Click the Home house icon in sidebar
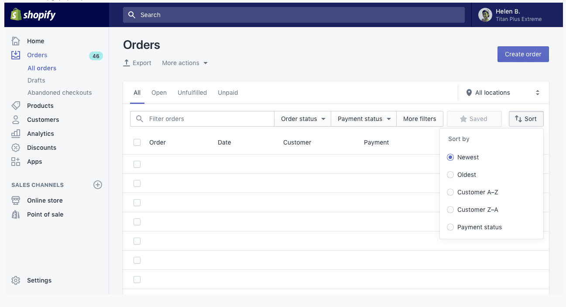 point(16,41)
